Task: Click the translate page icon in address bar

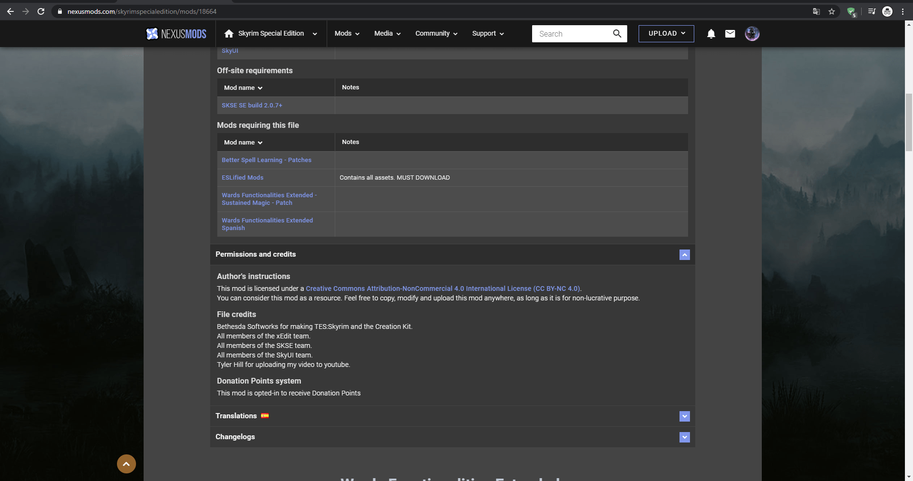Action: pyautogui.click(x=816, y=11)
